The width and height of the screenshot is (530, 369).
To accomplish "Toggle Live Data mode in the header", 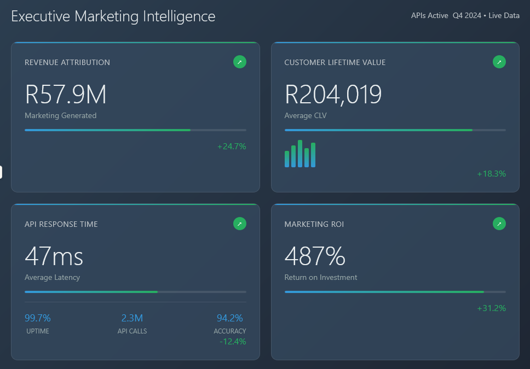I will pyautogui.click(x=504, y=15).
